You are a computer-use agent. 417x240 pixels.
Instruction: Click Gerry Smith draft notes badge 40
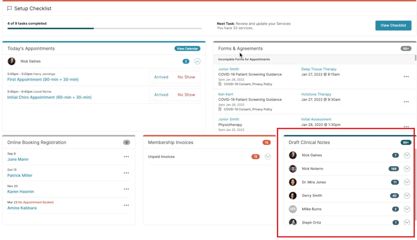394,196
